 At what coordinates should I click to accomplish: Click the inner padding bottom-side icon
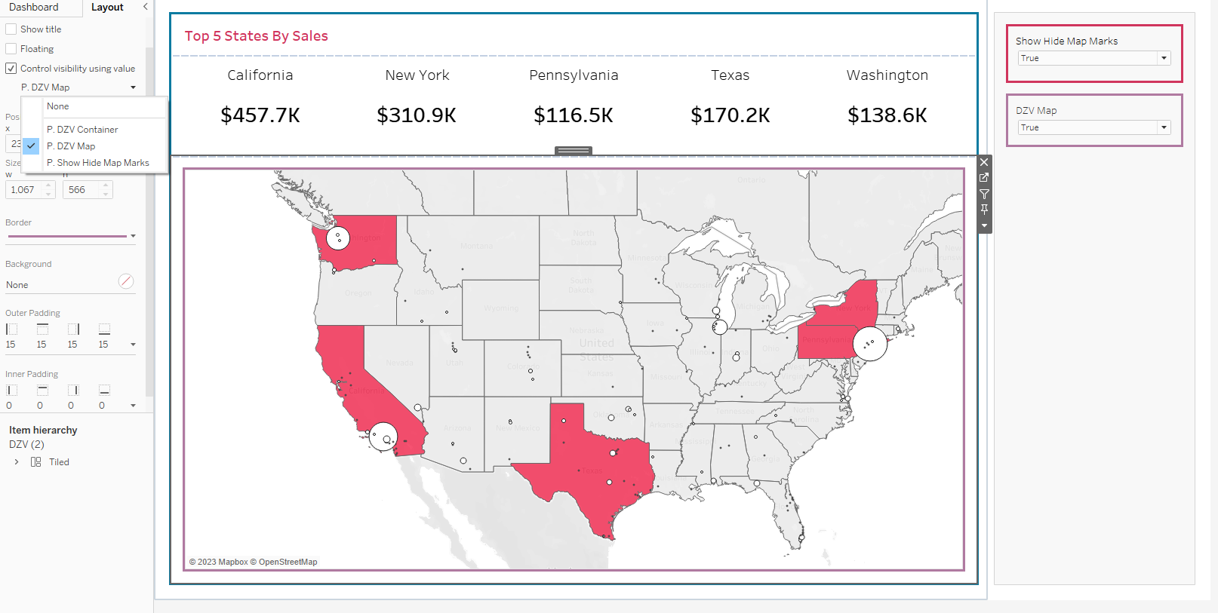pyautogui.click(x=104, y=391)
